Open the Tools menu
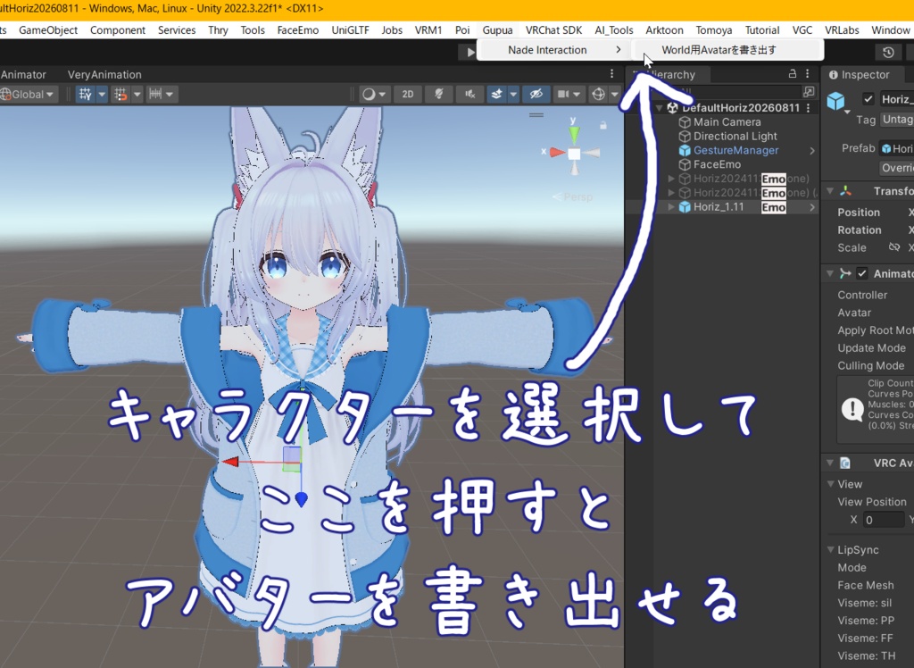The height and width of the screenshot is (668, 914). [x=253, y=30]
